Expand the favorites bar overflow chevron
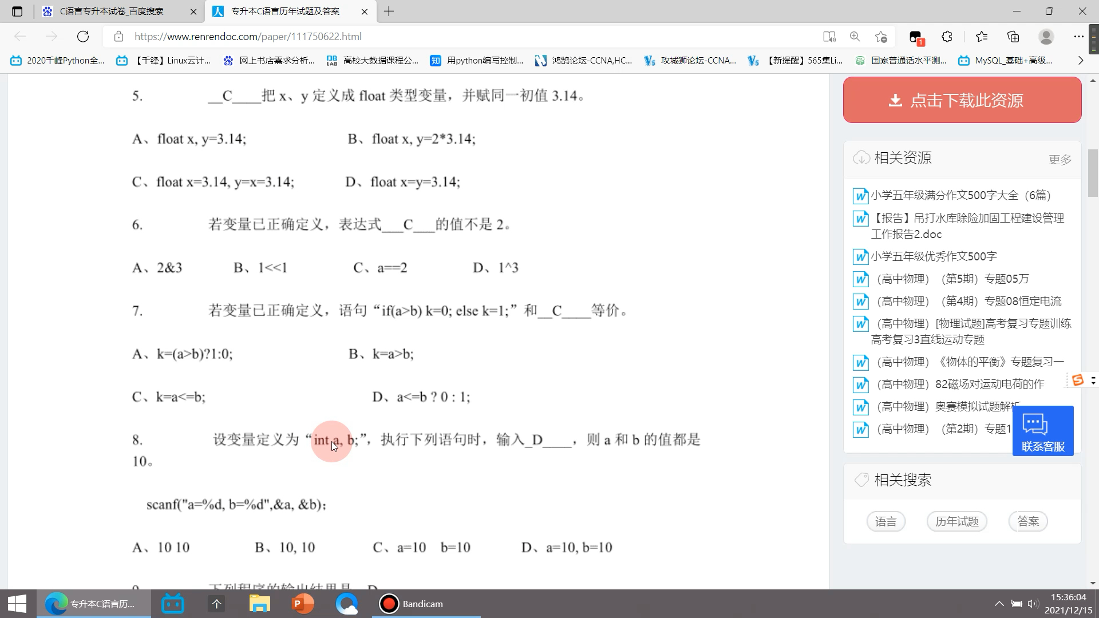Image resolution: width=1099 pixels, height=618 pixels. tap(1082, 60)
